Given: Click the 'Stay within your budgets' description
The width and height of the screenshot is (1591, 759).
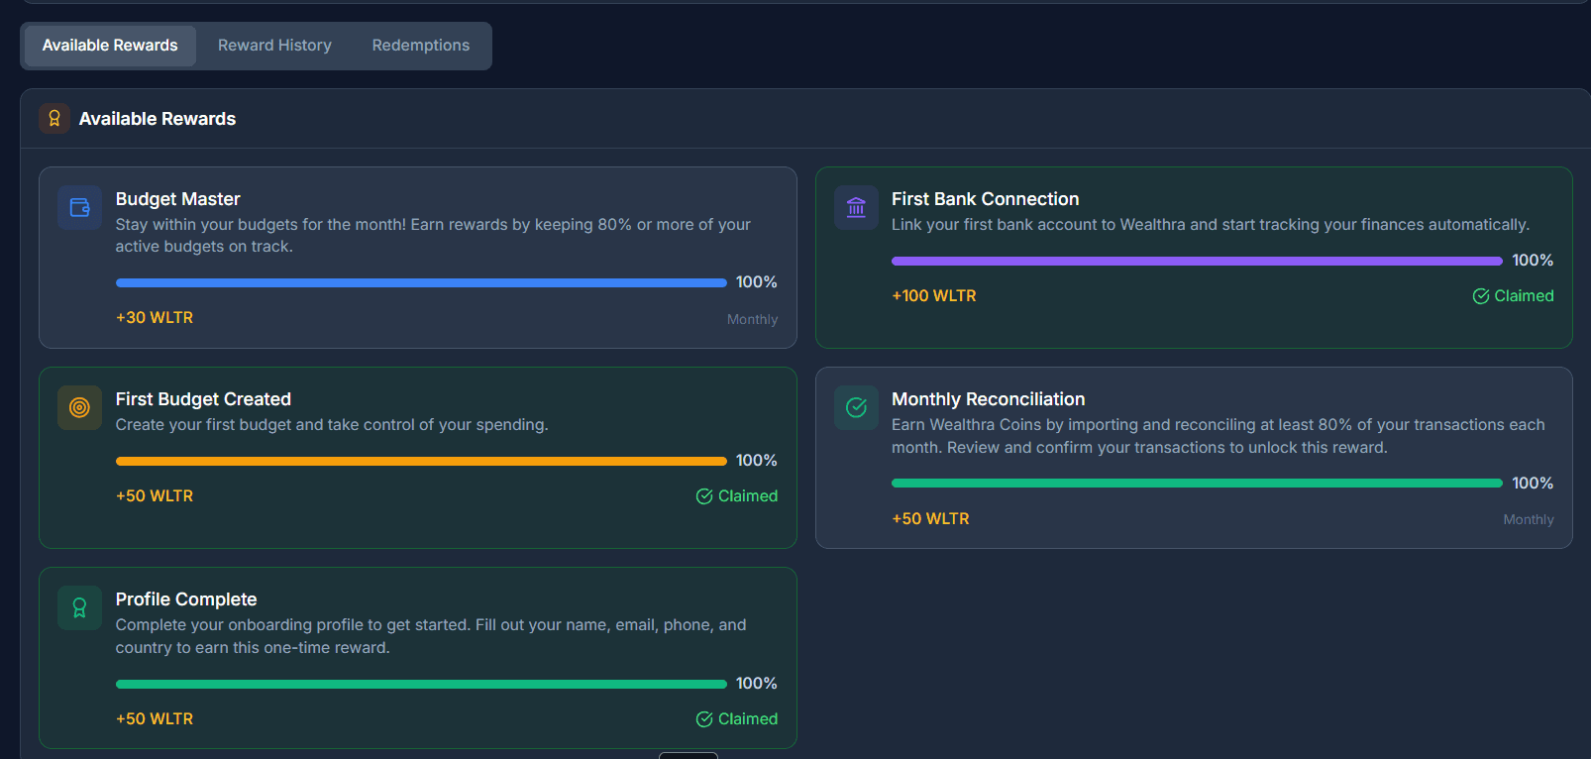Looking at the screenshot, I should (x=433, y=236).
